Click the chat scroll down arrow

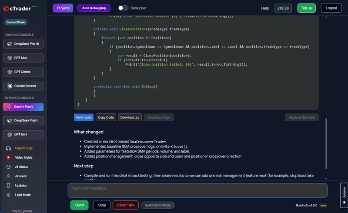326,179
